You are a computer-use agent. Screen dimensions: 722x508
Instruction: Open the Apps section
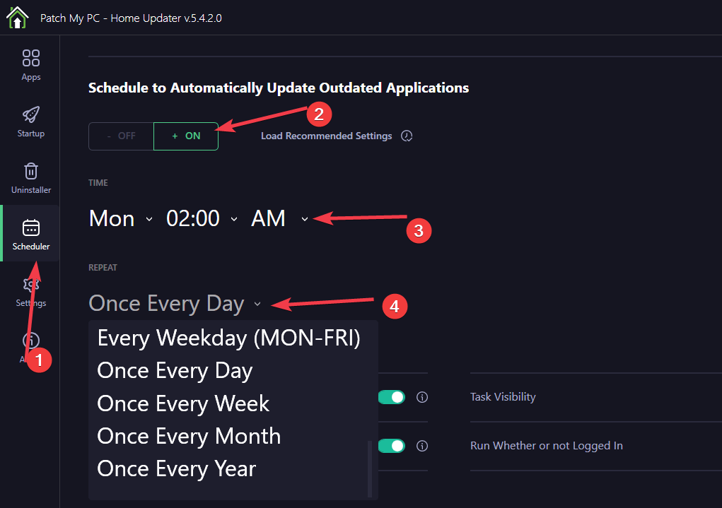tap(30, 64)
